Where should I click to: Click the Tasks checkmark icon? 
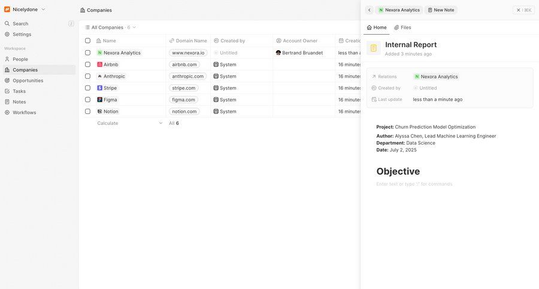click(7, 91)
